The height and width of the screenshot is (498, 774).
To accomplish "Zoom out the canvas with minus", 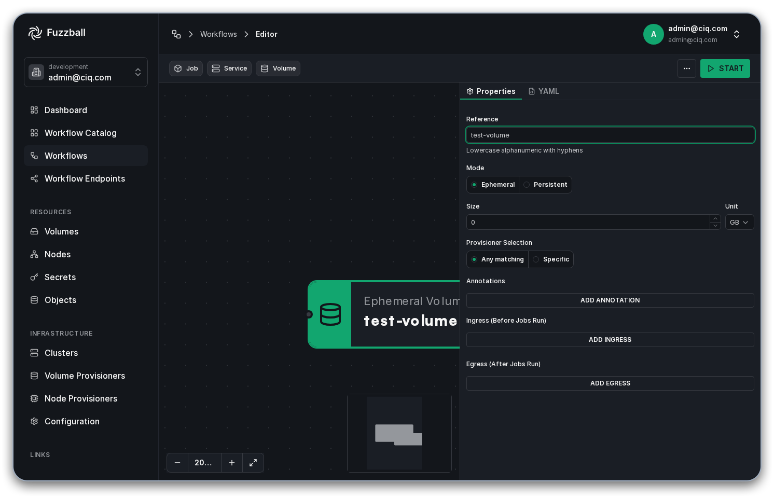I will click(177, 463).
